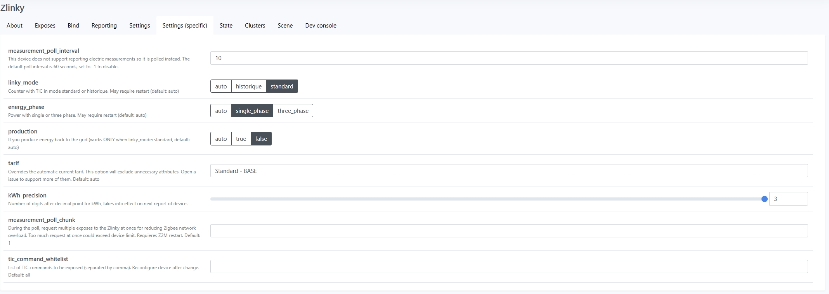Click the energy_phase label
Screen dimensions: 829x294
[x=26, y=107]
